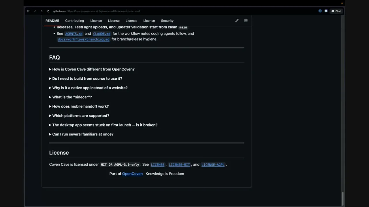Image resolution: width=369 pixels, height=207 pixels.
Task: Expand "How does mobile handoff work?"
Action: (x=79, y=106)
